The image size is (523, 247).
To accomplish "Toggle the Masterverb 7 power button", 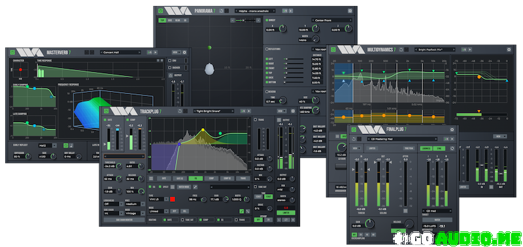I will [12, 52].
